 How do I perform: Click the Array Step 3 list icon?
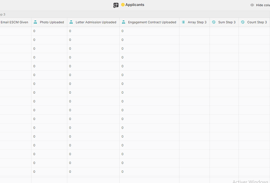click(x=183, y=22)
